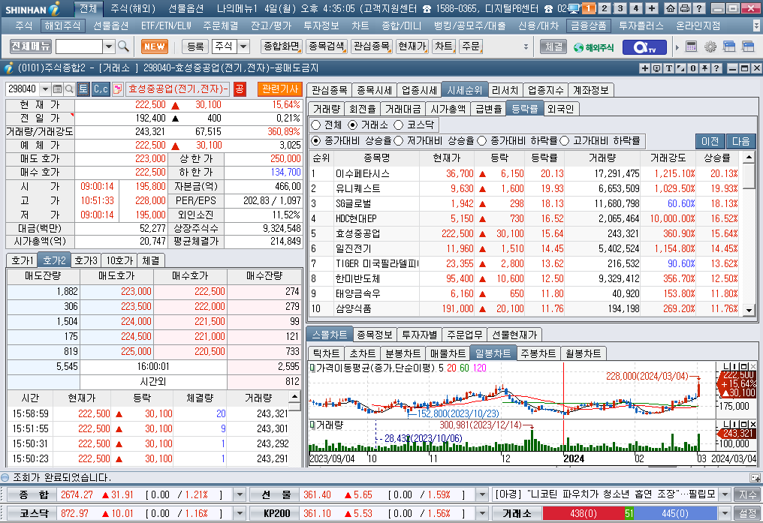Click the red 공 short-selling badge
Image resolution: width=763 pixels, height=523 pixels.
[x=239, y=89]
